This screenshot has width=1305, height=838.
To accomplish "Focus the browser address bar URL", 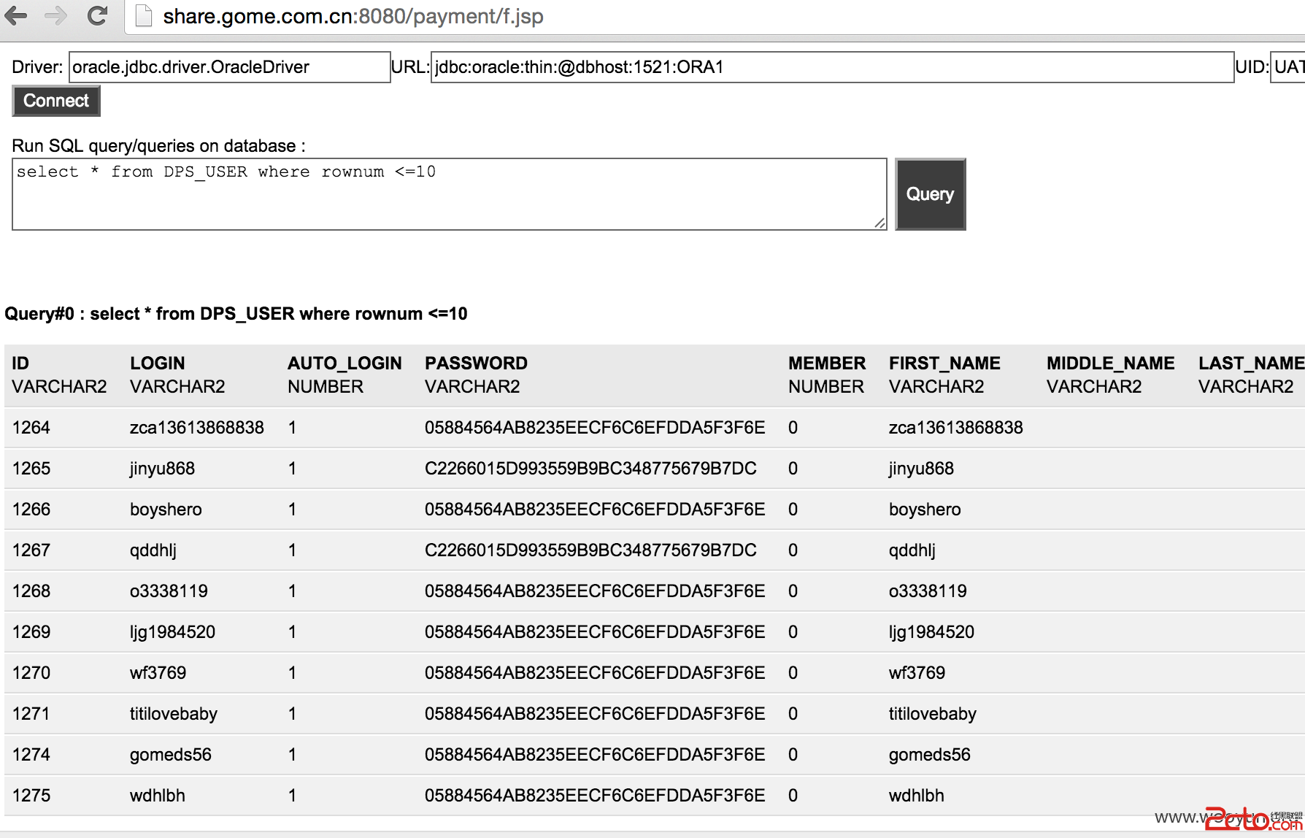I will point(353,16).
